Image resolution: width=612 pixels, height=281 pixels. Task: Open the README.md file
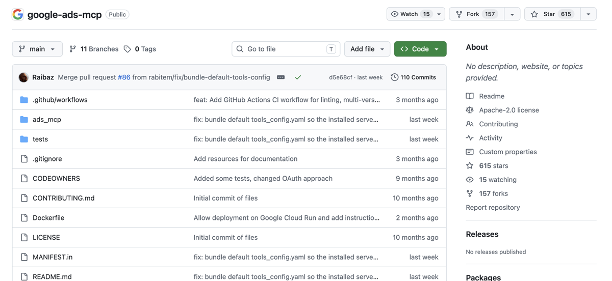52,276
